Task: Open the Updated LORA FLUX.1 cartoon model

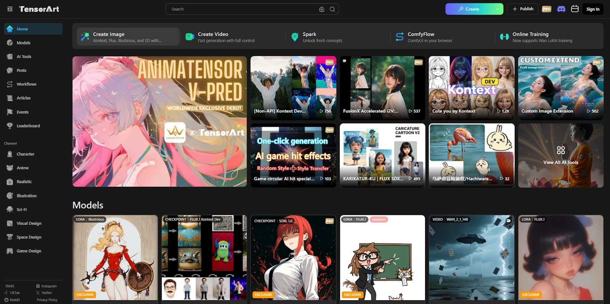Action: click(382, 259)
